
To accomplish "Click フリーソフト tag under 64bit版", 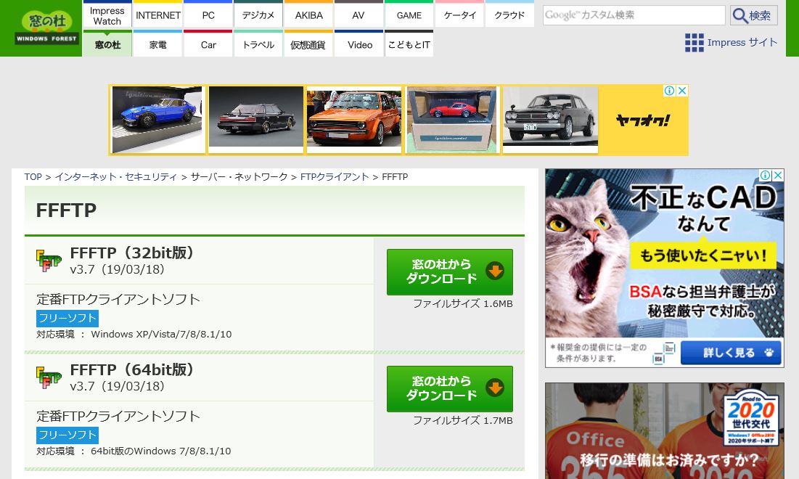I will tap(67, 435).
